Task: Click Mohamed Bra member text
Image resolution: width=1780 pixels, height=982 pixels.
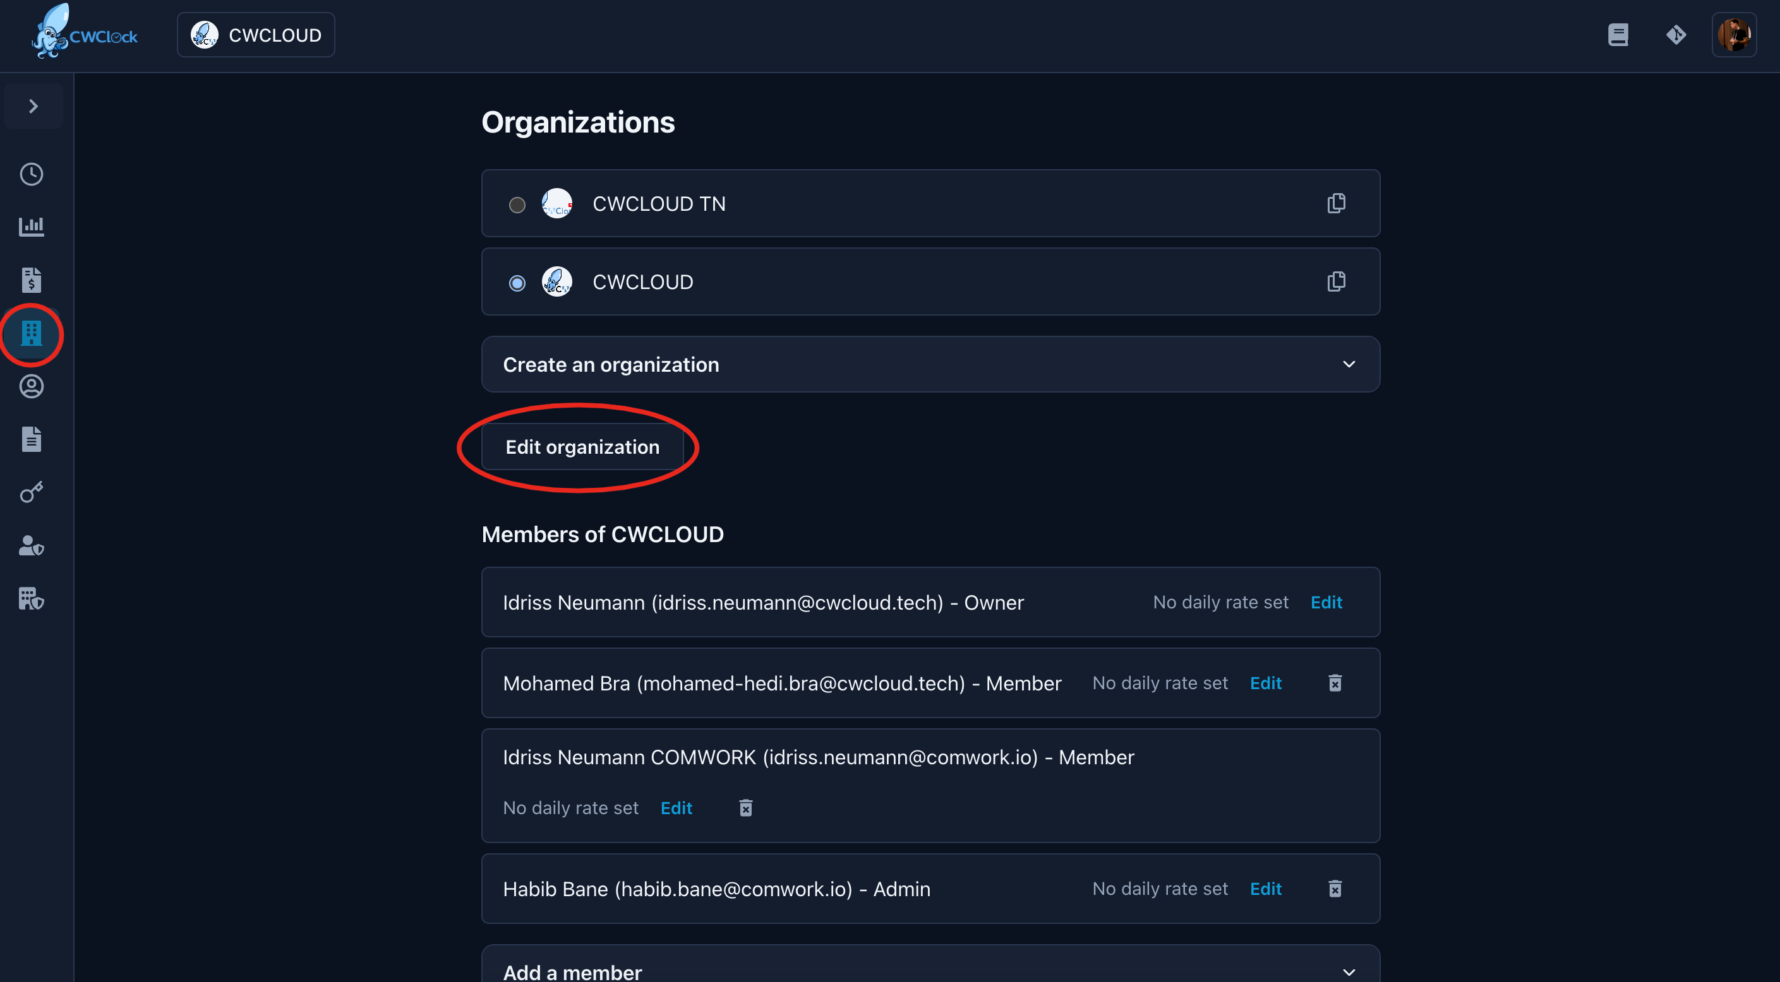Action: point(782,683)
